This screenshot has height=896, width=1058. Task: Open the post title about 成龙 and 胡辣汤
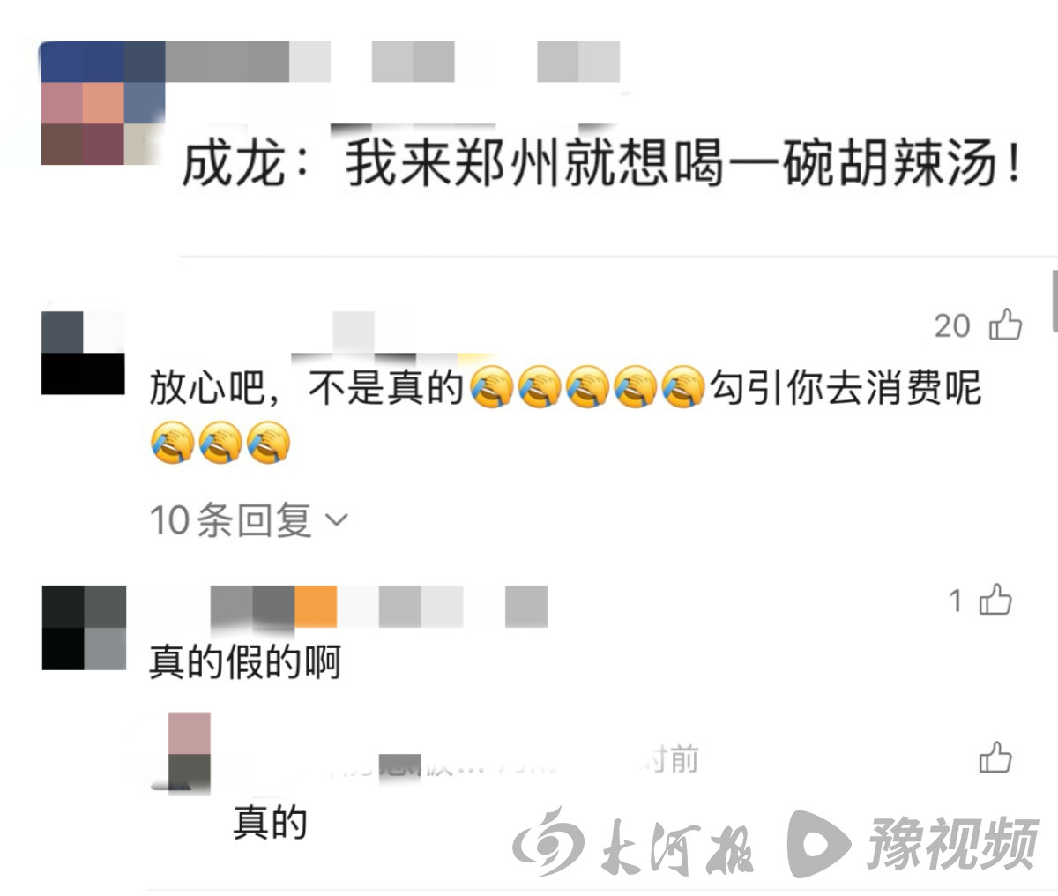tap(603, 165)
